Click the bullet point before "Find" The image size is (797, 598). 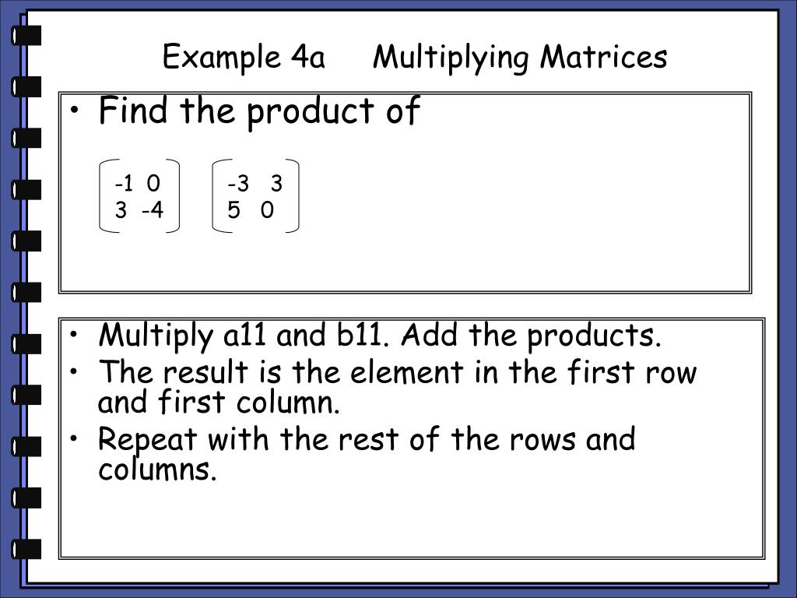[x=75, y=111]
